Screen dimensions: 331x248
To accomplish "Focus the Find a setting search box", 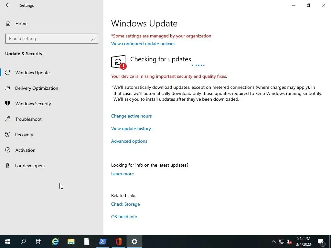I will click(51, 39).
